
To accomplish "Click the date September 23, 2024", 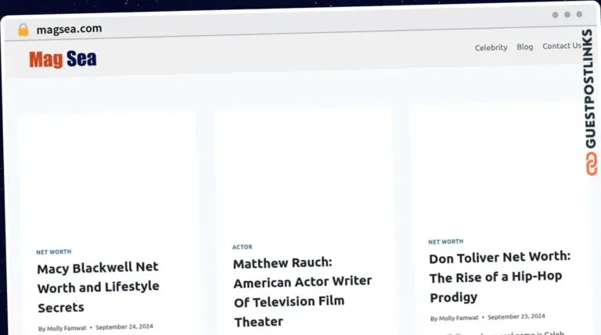I will click(516, 316).
